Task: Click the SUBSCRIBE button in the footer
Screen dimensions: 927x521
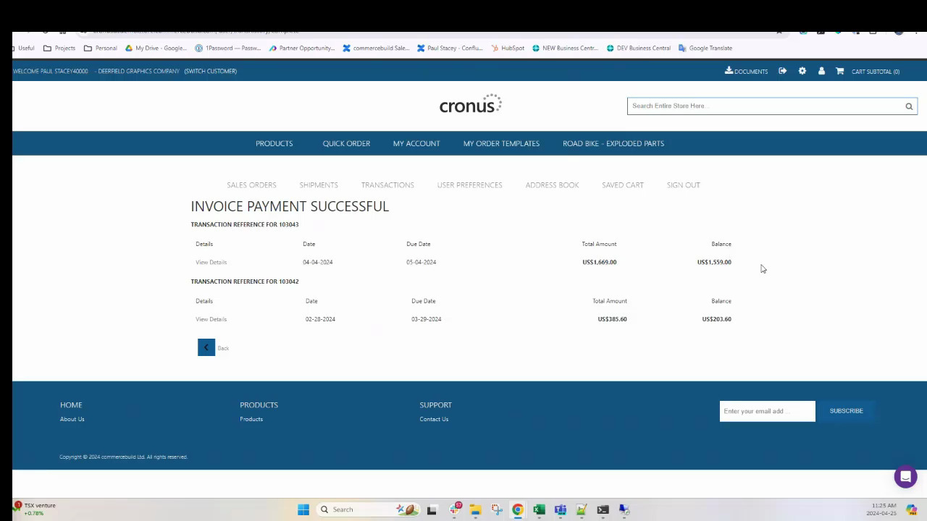Action: (846, 410)
